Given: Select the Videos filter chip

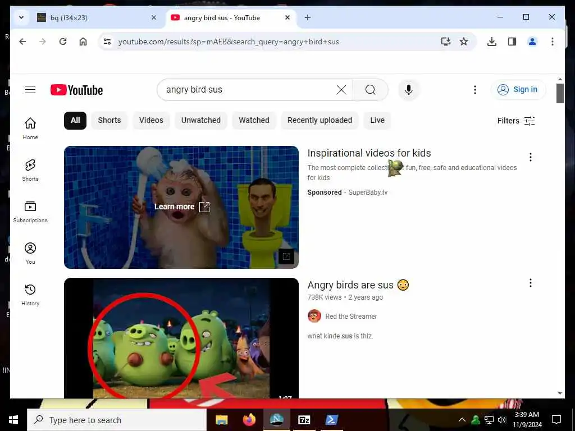Looking at the screenshot, I should (x=151, y=120).
